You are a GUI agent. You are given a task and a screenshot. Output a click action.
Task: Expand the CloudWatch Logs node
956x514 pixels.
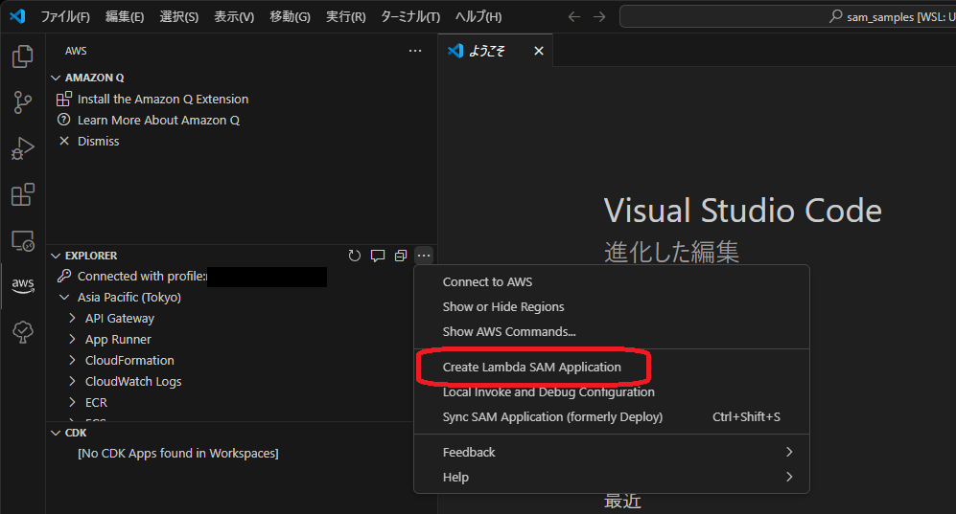72,381
